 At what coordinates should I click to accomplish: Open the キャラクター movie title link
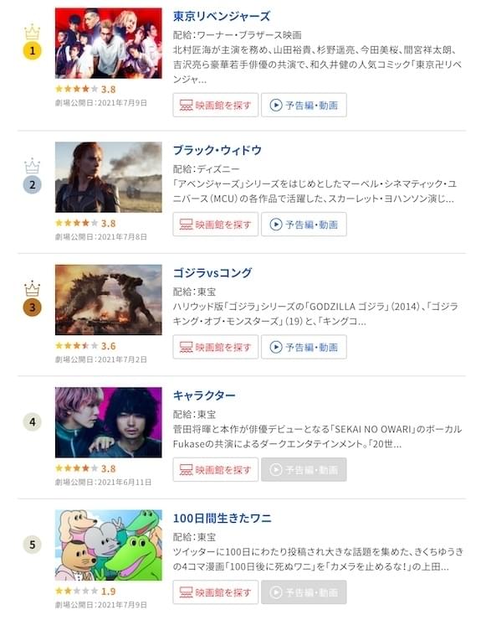coord(204,395)
